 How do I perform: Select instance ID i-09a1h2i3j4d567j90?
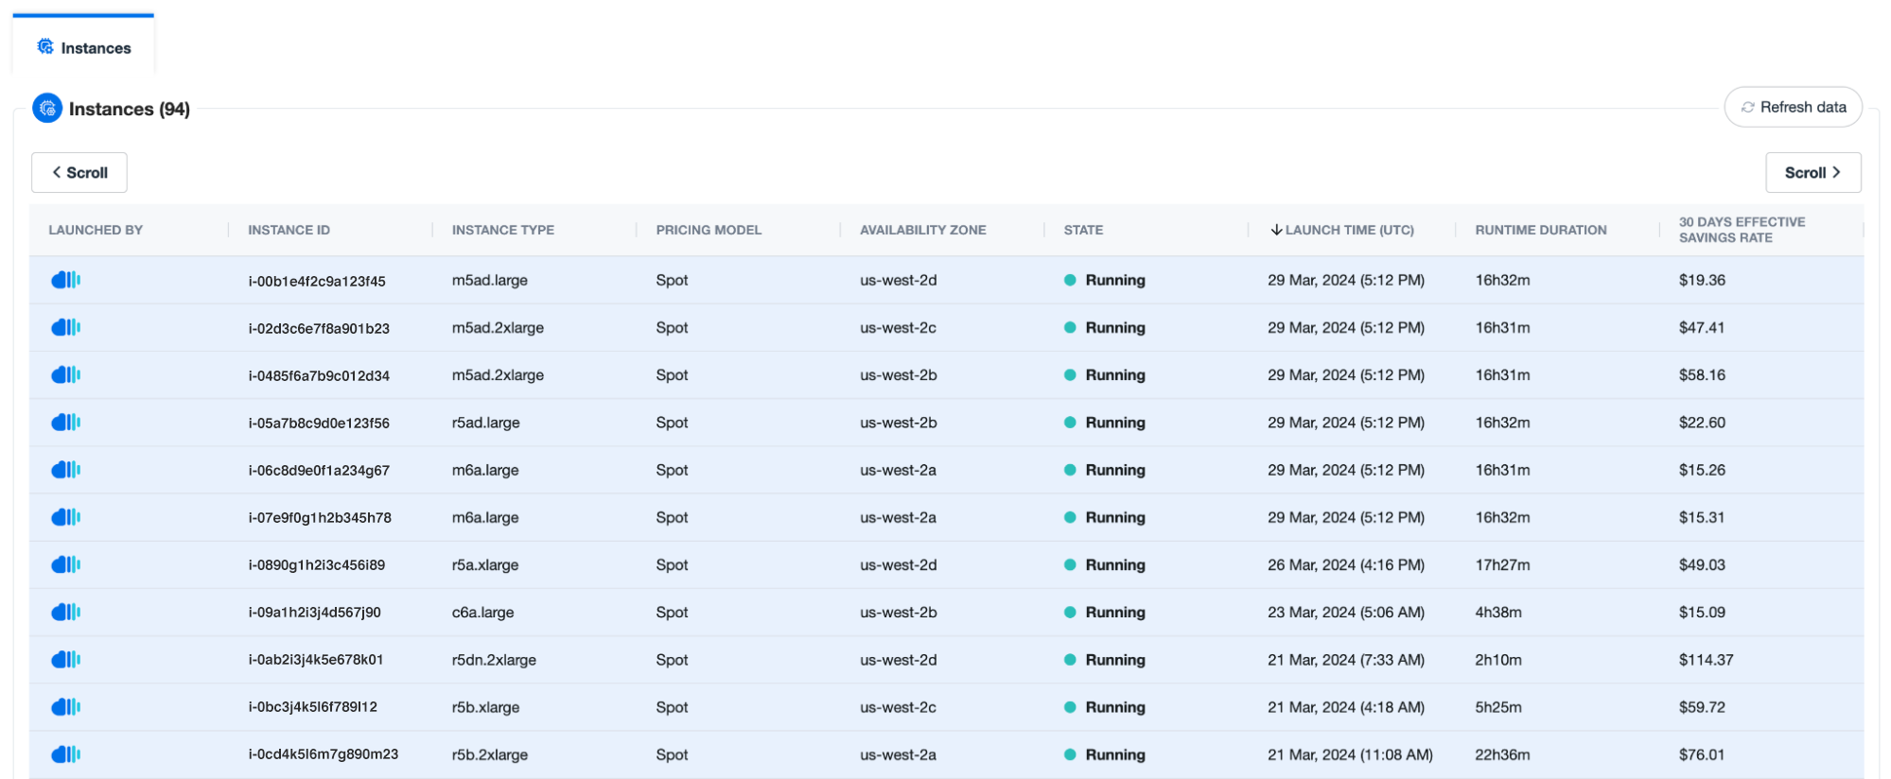point(314,612)
